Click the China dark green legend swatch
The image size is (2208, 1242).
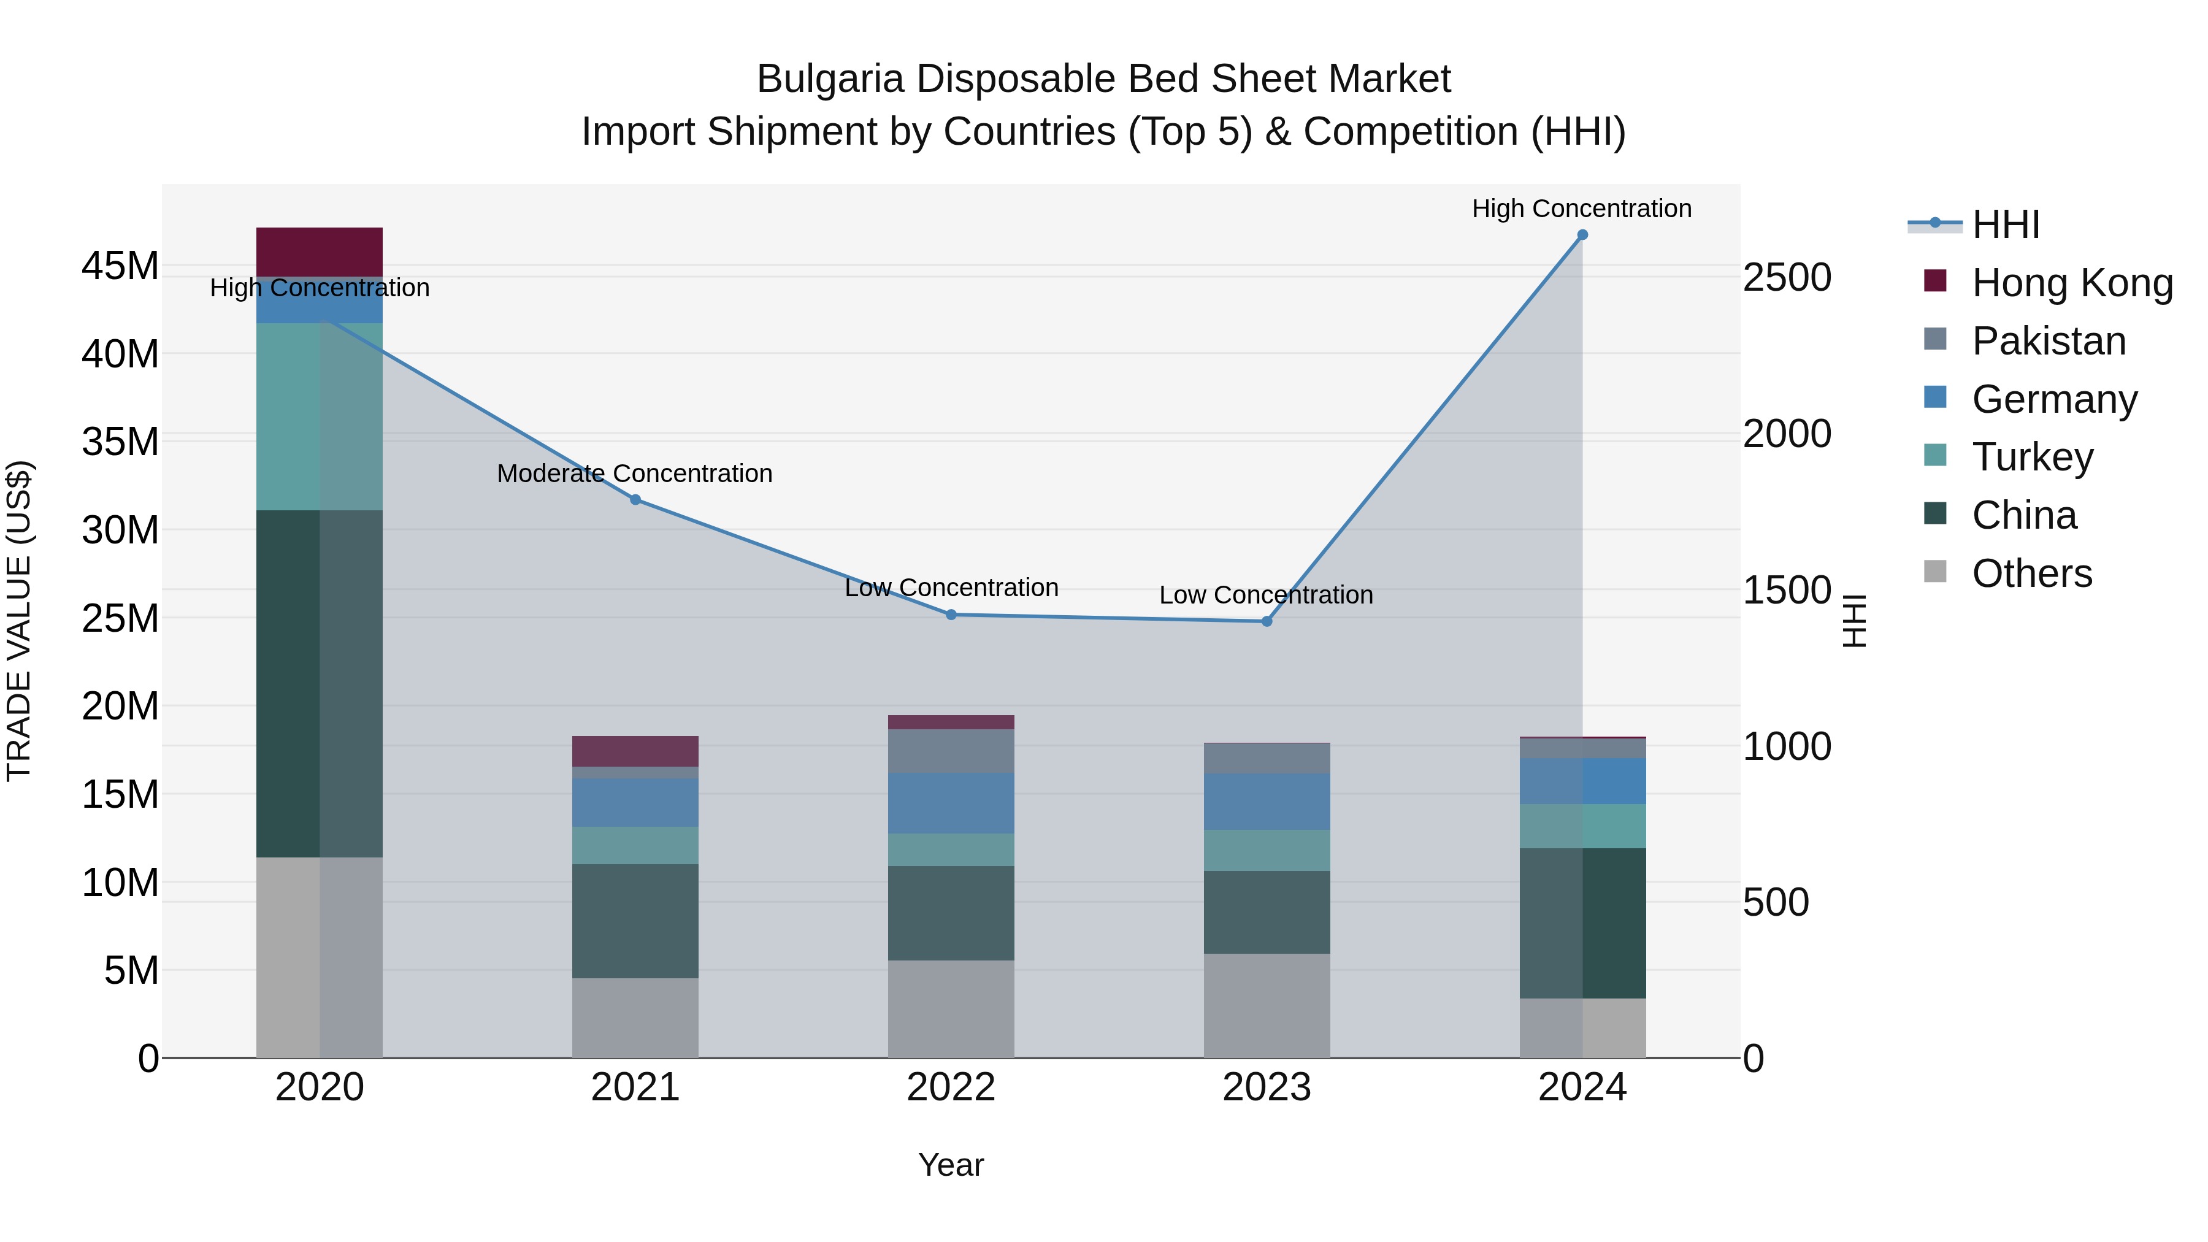point(1936,513)
